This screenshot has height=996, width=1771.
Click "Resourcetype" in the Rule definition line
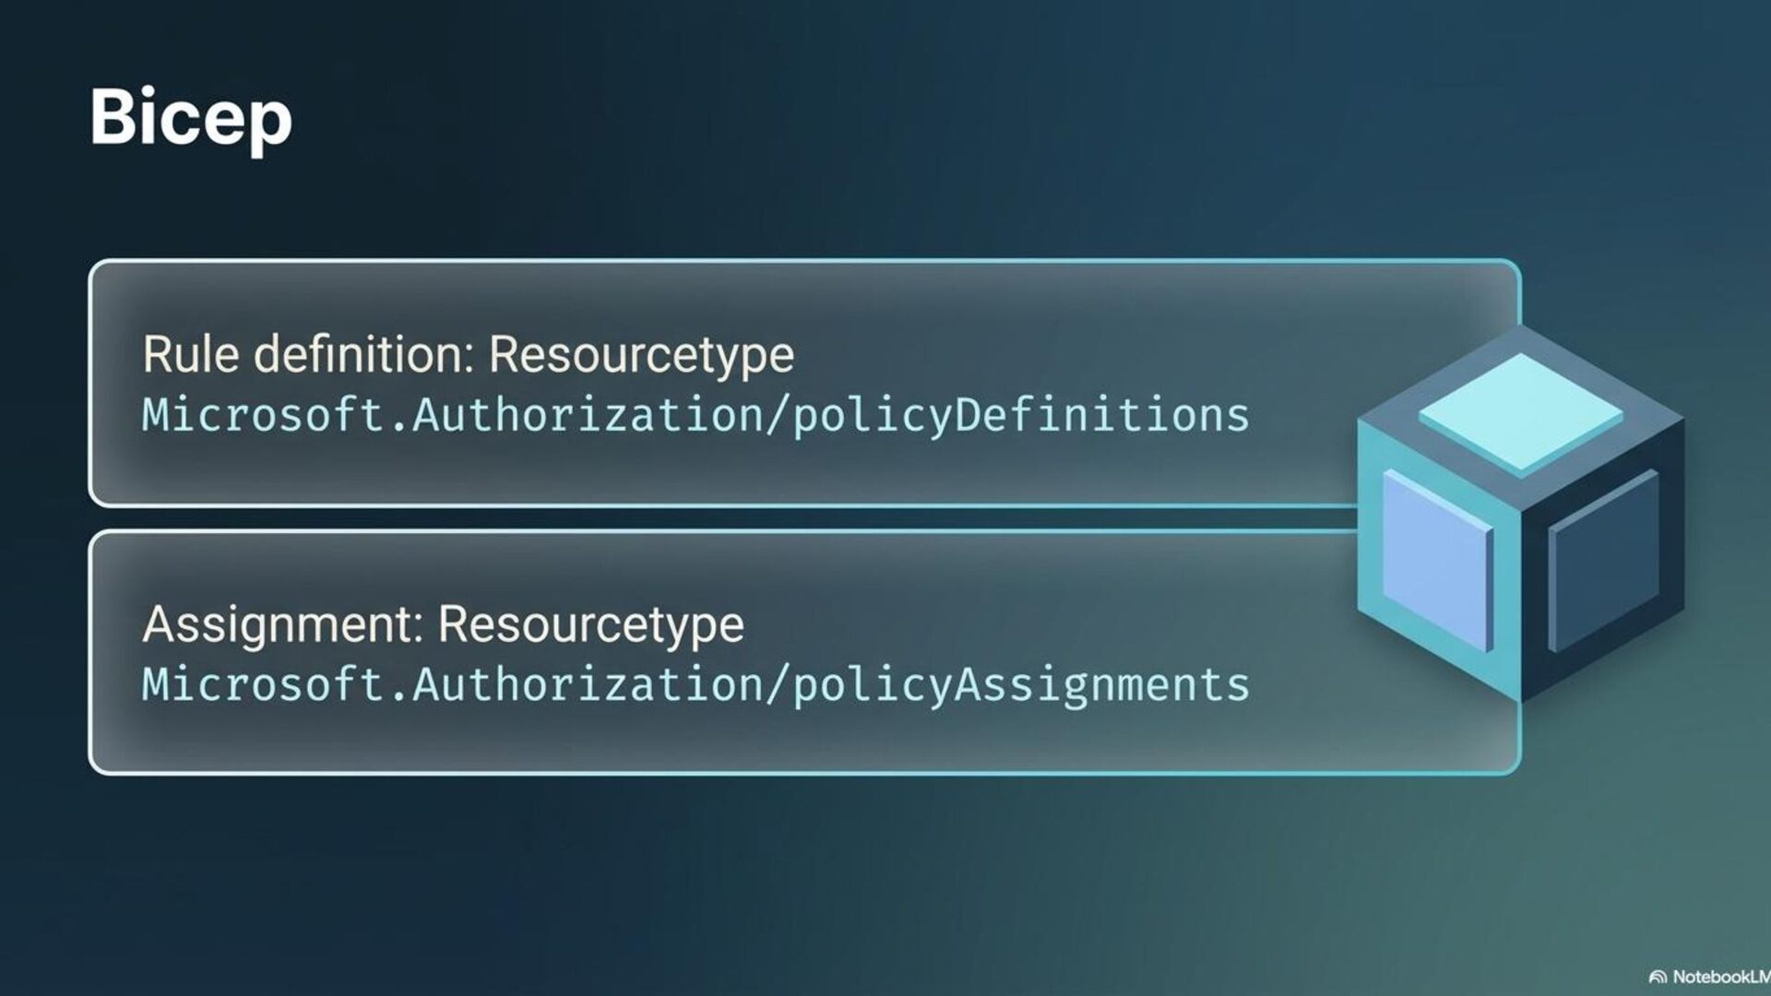(641, 354)
